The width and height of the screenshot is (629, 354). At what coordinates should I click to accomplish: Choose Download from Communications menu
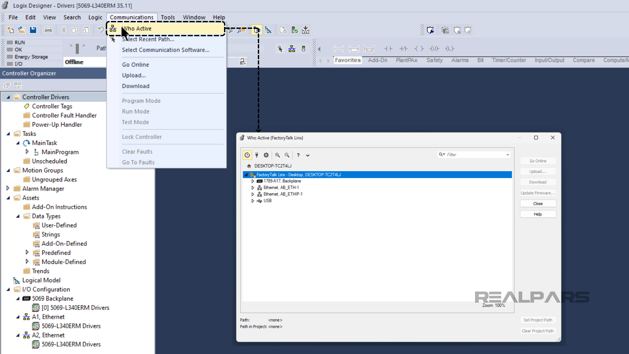coord(166,86)
